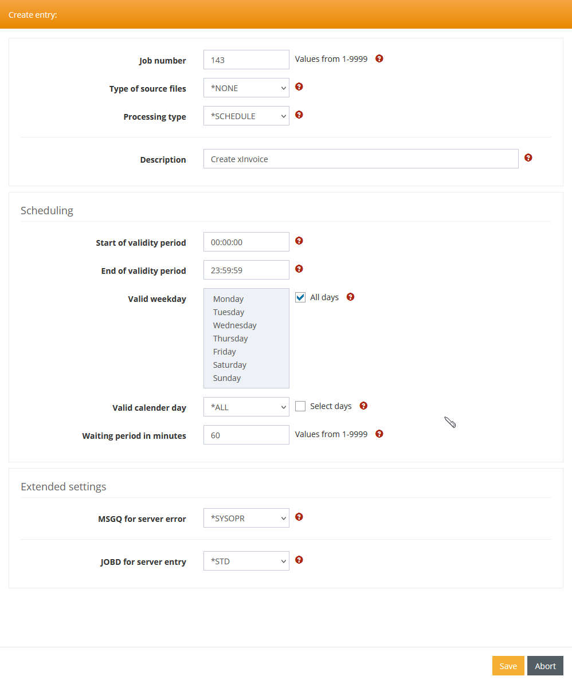Choose Saturday in Valid weekday list
572x684 pixels.
pos(230,365)
